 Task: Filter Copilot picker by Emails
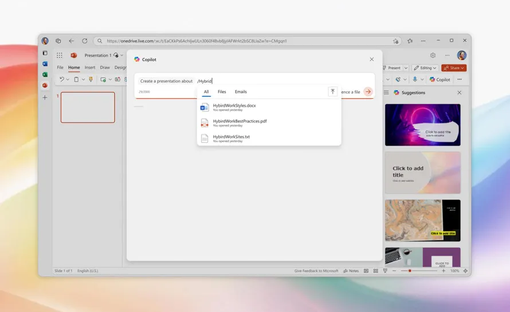pos(241,92)
